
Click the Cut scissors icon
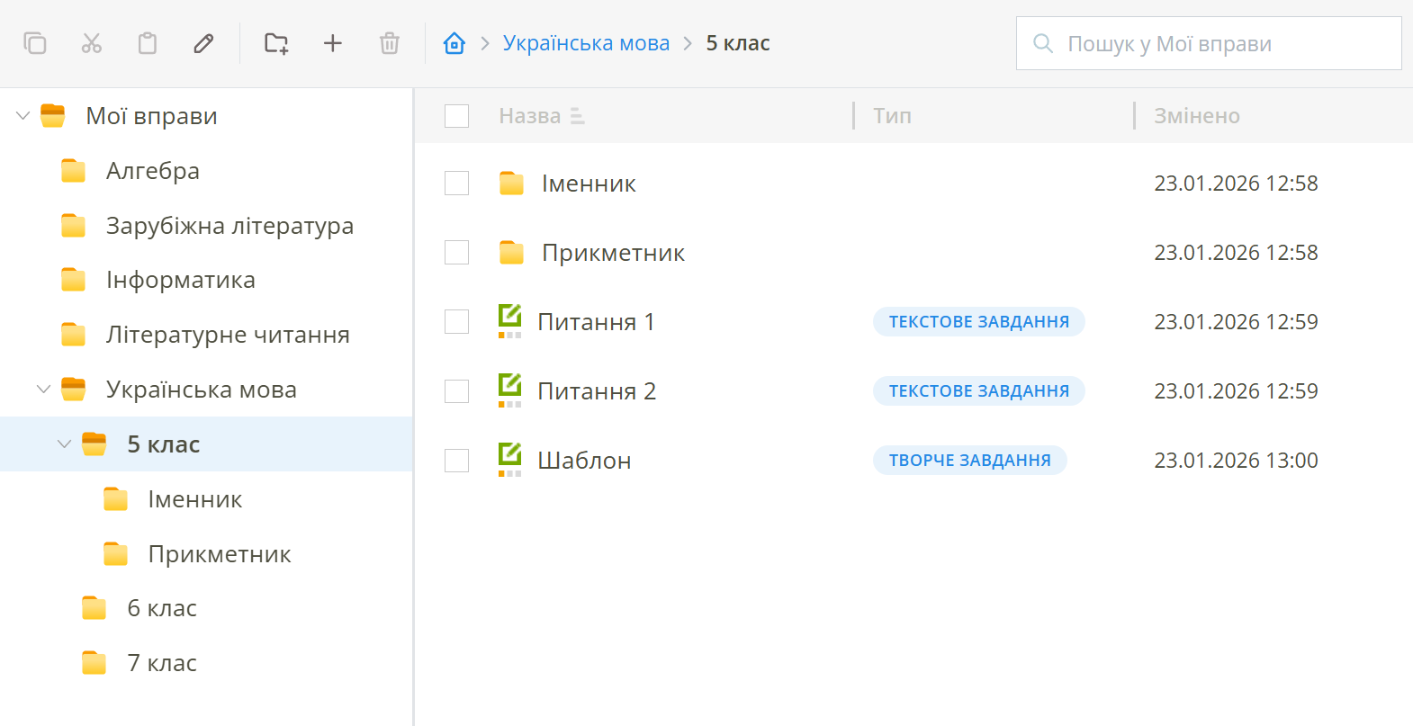(92, 43)
